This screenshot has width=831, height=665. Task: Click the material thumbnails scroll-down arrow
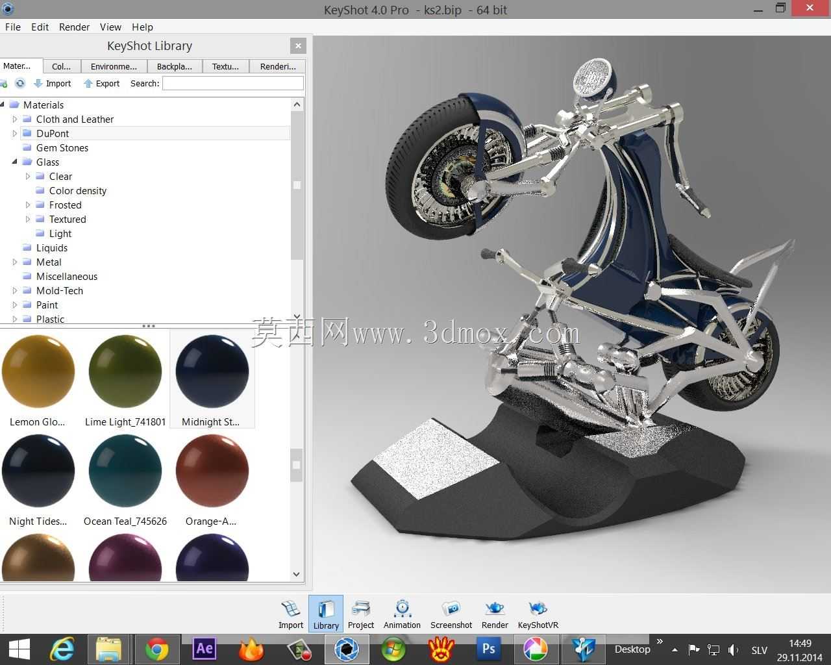point(297,574)
